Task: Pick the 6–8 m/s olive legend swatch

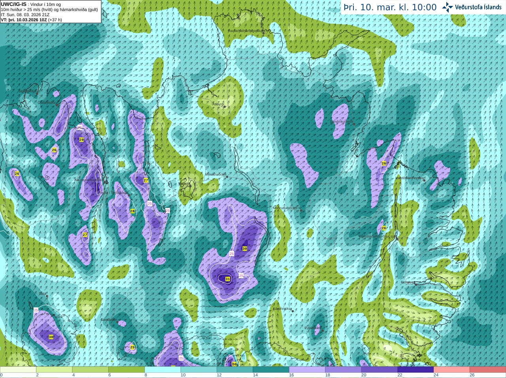Action: [x=126, y=370]
